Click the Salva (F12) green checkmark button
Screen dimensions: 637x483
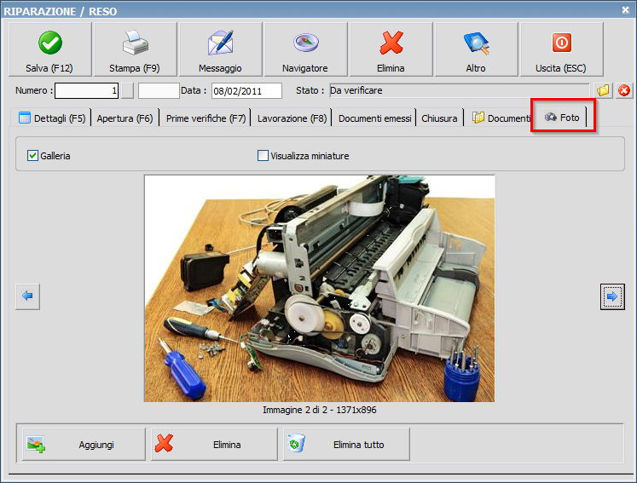click(50, 49)
